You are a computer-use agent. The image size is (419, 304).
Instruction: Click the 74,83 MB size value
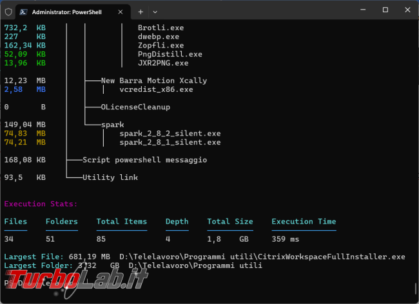[x=25, y=133]
